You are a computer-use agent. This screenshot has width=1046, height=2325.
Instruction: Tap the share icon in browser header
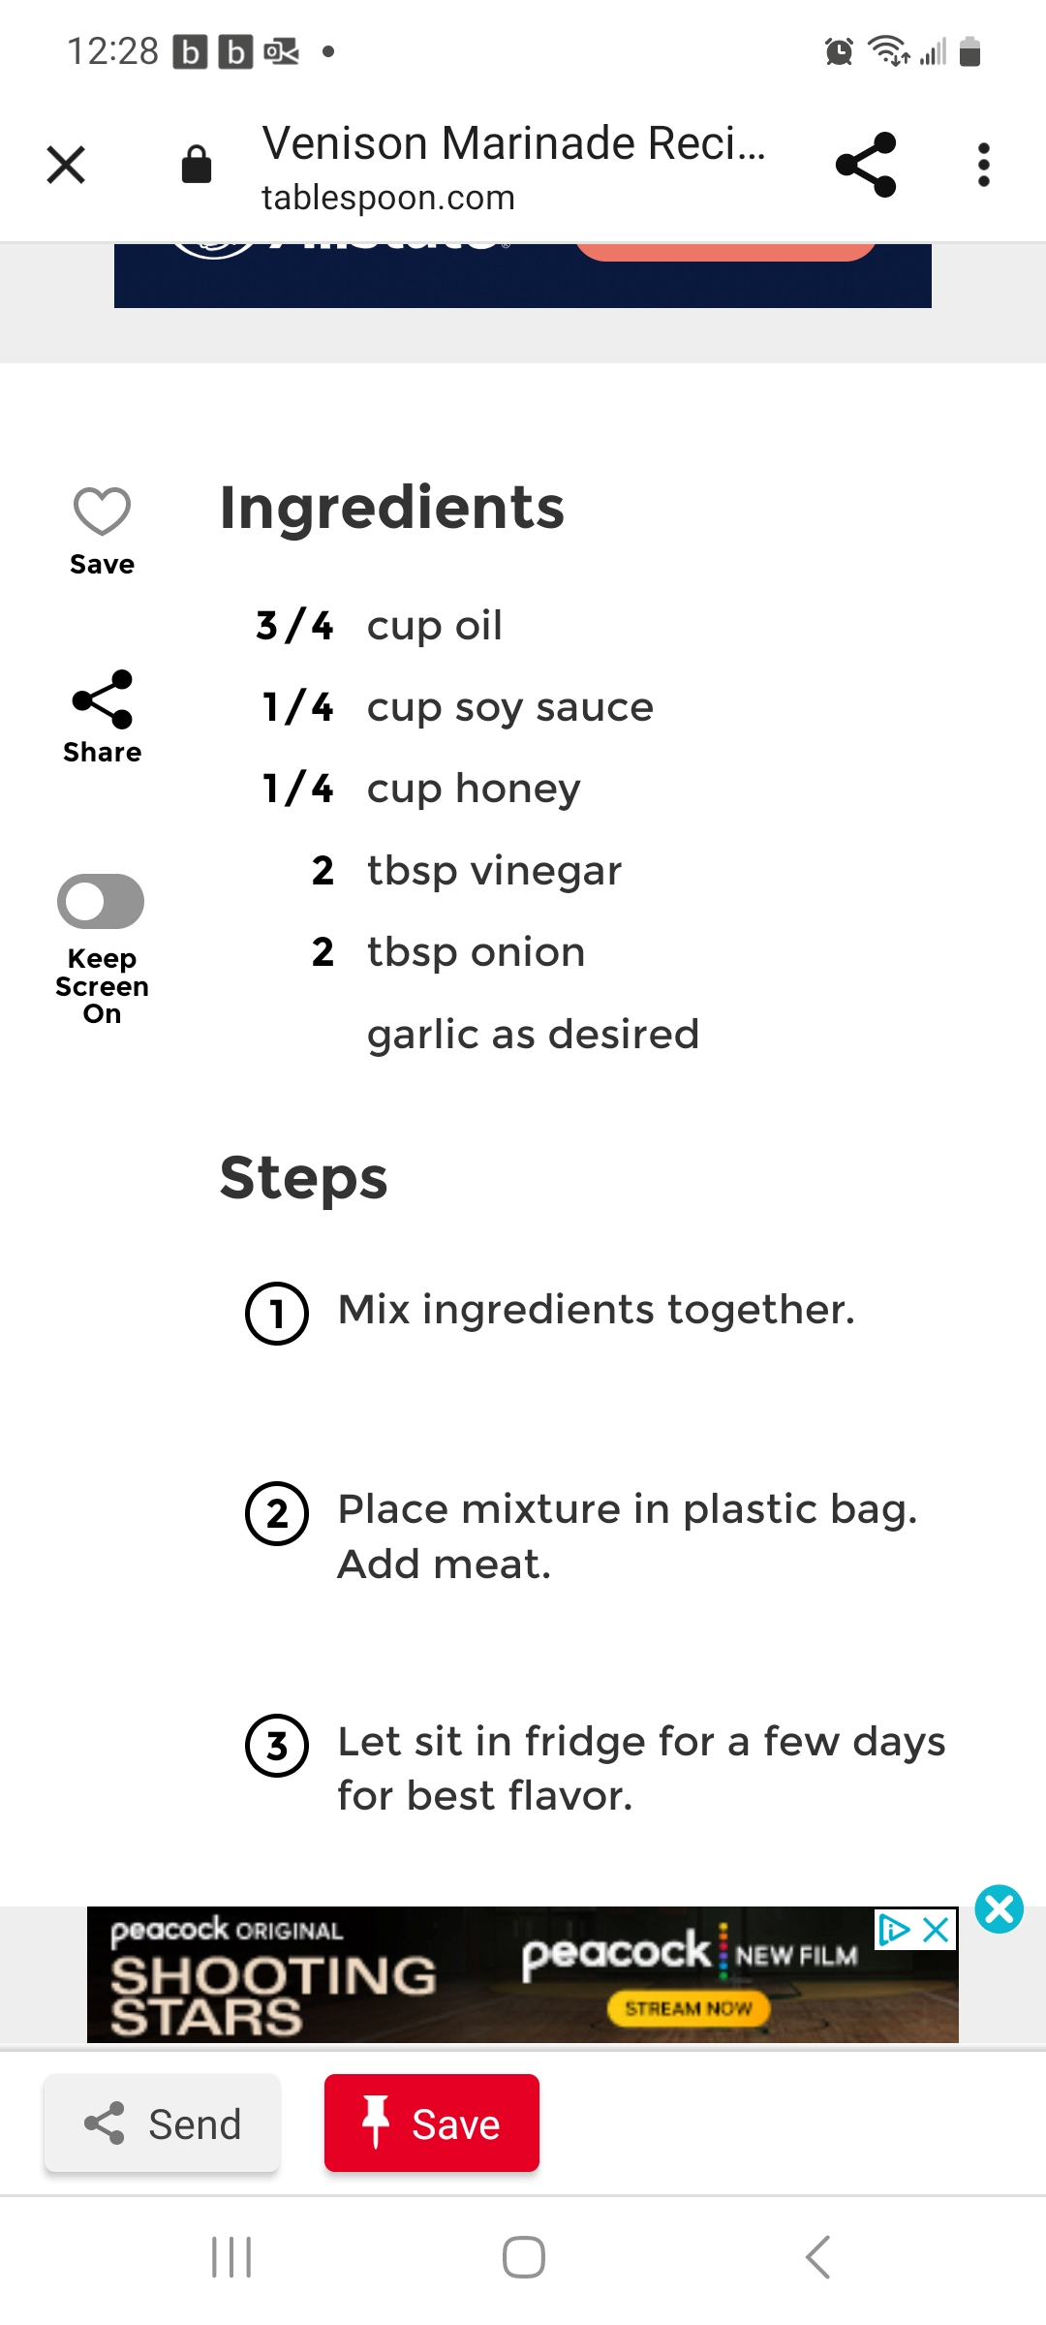coord(866,165)
